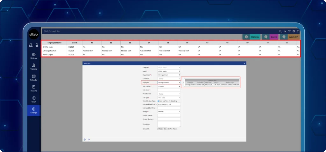Open the Task Type dropdown
The image size is (326, 152).
[x=169, y=98]
